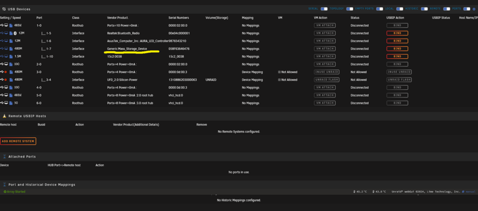This screenshot has height=211, width=478.
Task: Click the monitor icon in the 4-0 row
Action: coord(6,87)
